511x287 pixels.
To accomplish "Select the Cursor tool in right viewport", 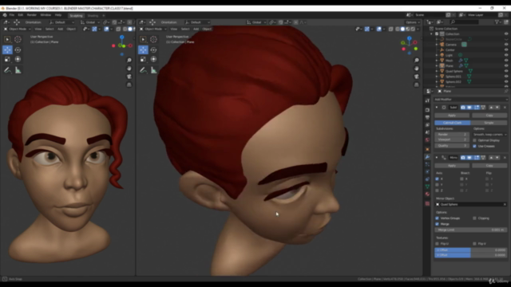I will click(153, 39).
